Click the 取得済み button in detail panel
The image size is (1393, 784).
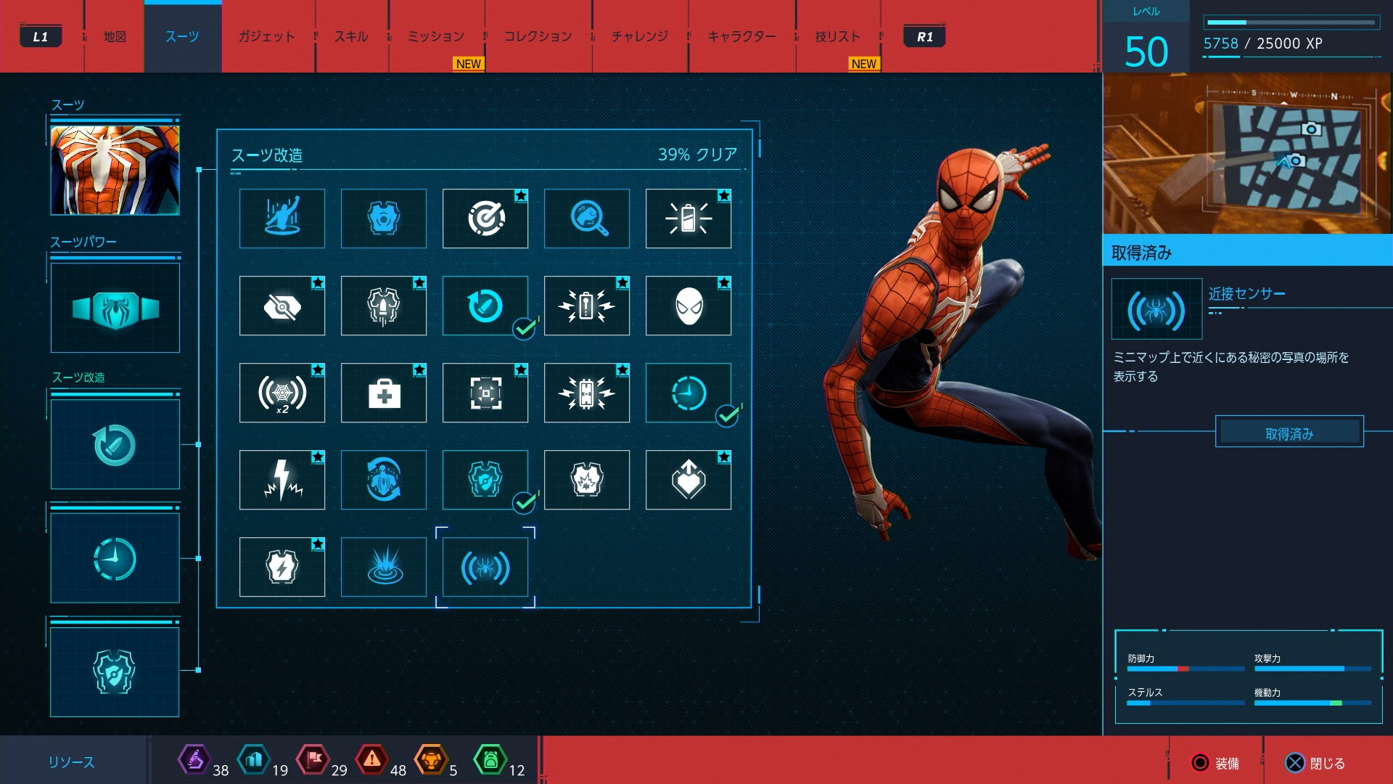[1289, 433]
